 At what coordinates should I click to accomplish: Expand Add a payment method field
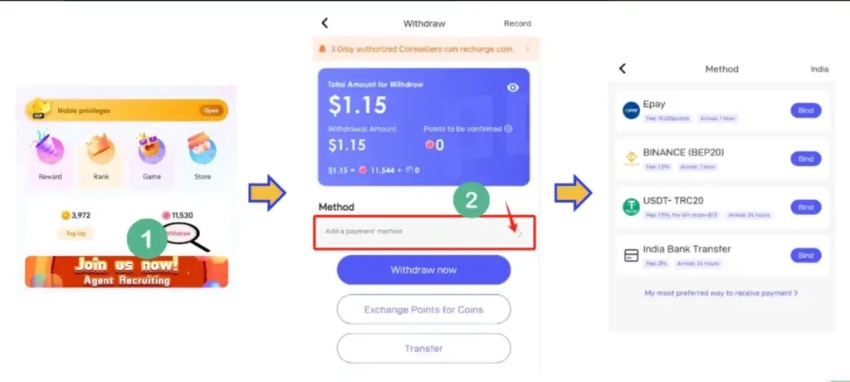424,232
